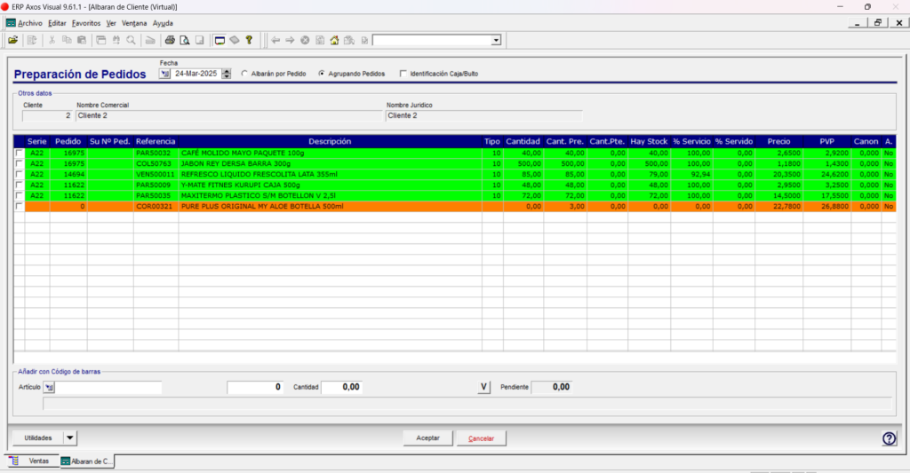Enable Identificación Caja/Bulto checkbox

(403, 74)
